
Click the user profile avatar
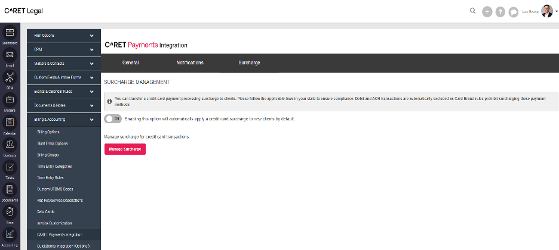[547, 11]
